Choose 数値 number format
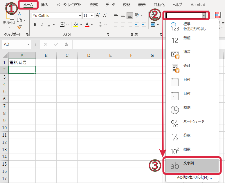 pyautogui.click(x=192, y=40)
